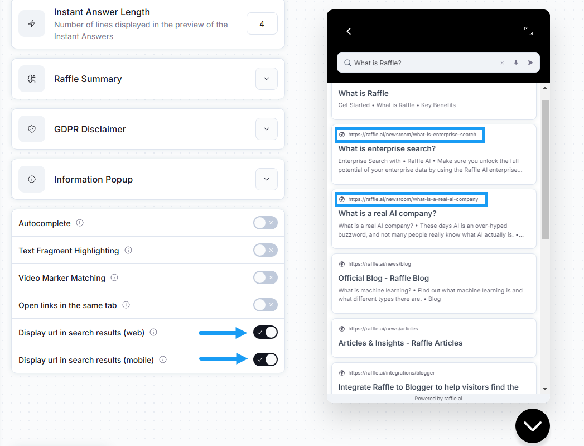Viewport: 584px width, 446px height.
Task: Expand the GDPR Disclaimer section
Action: [x=266, y=129]
